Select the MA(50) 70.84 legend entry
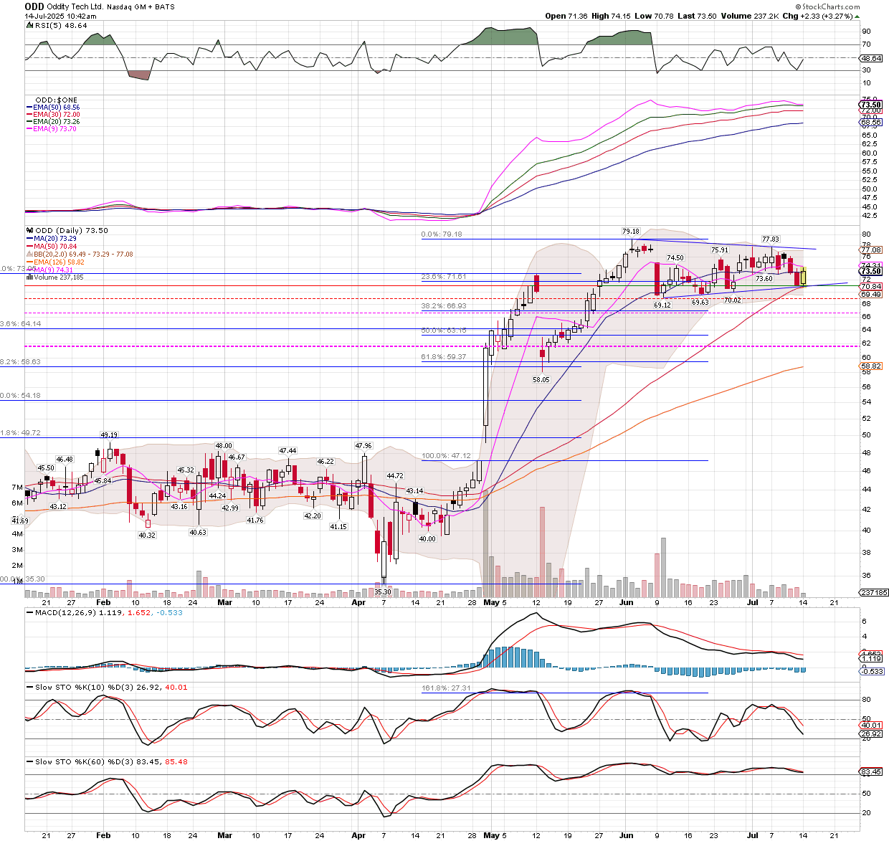Screen dimensions: 889x841 click(x=54, y=247)
